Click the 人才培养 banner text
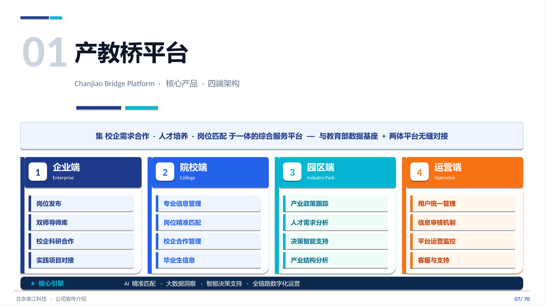 coord(173,136)
